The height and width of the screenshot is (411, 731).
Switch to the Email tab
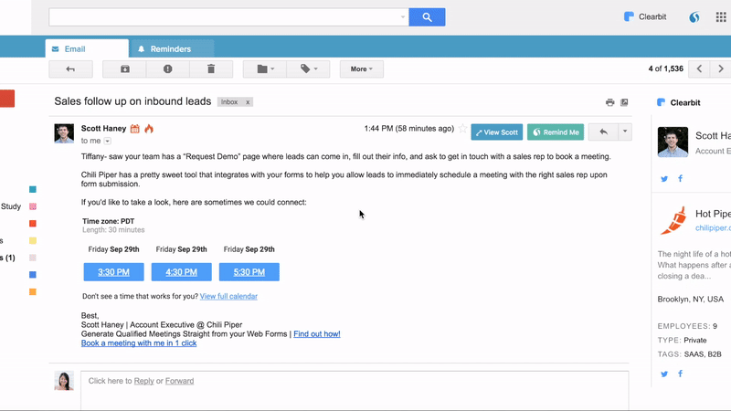tap(87, 49)
